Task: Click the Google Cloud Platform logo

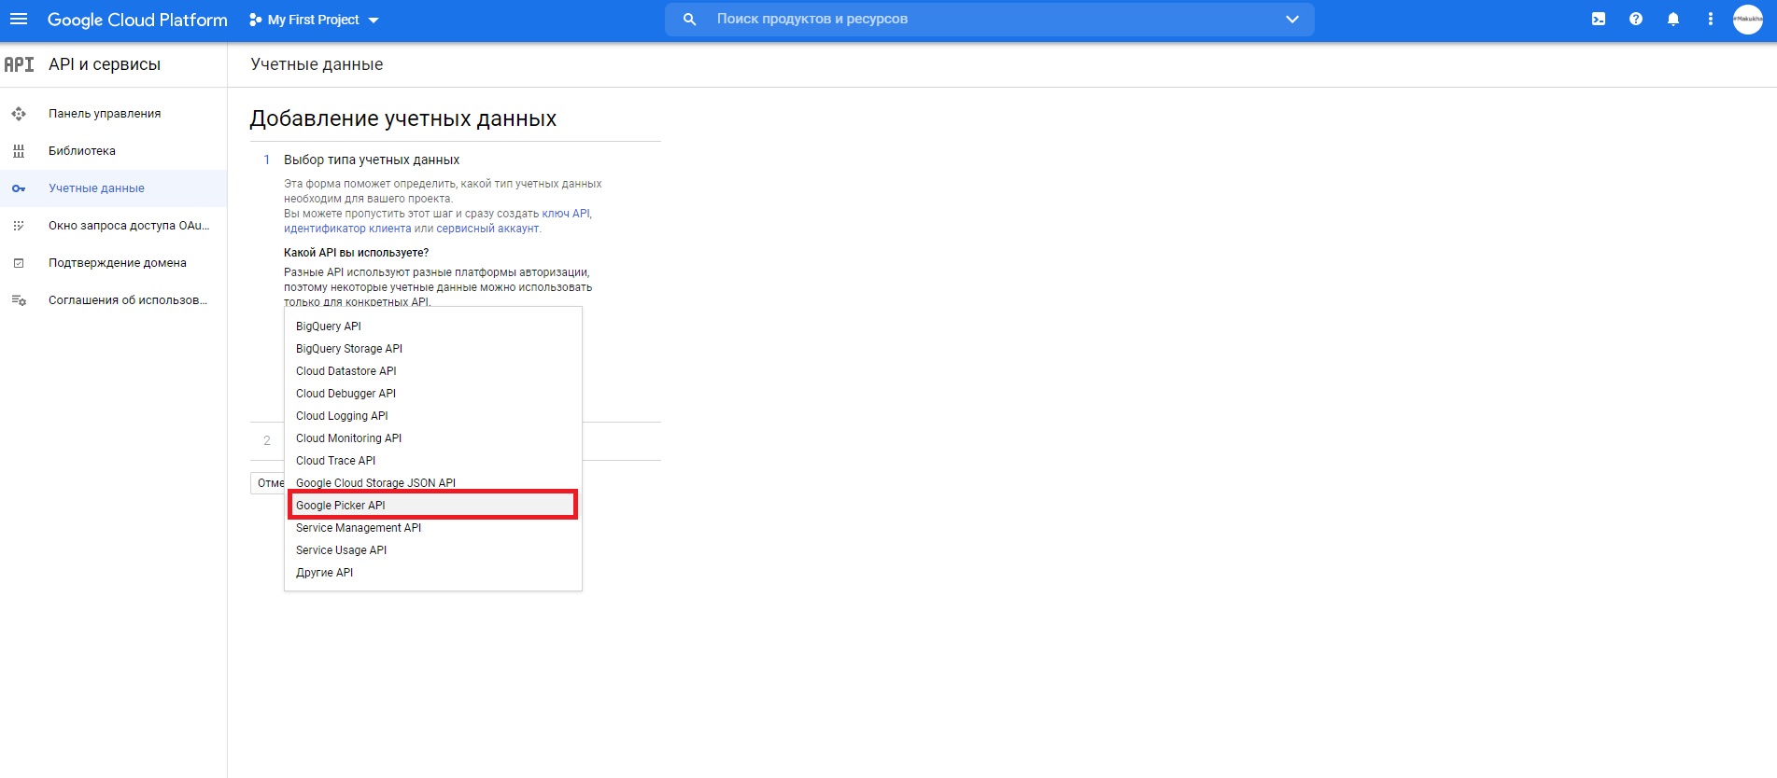Action: [x=137, y=20]
